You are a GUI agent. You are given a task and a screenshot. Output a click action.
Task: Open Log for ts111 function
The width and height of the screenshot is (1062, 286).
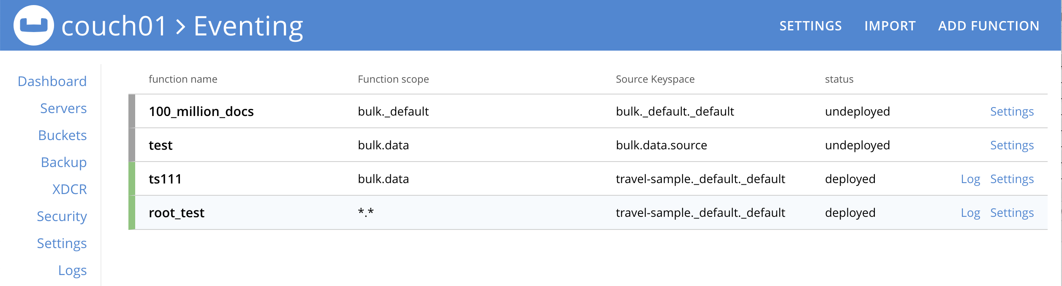(x=970, y=179)
